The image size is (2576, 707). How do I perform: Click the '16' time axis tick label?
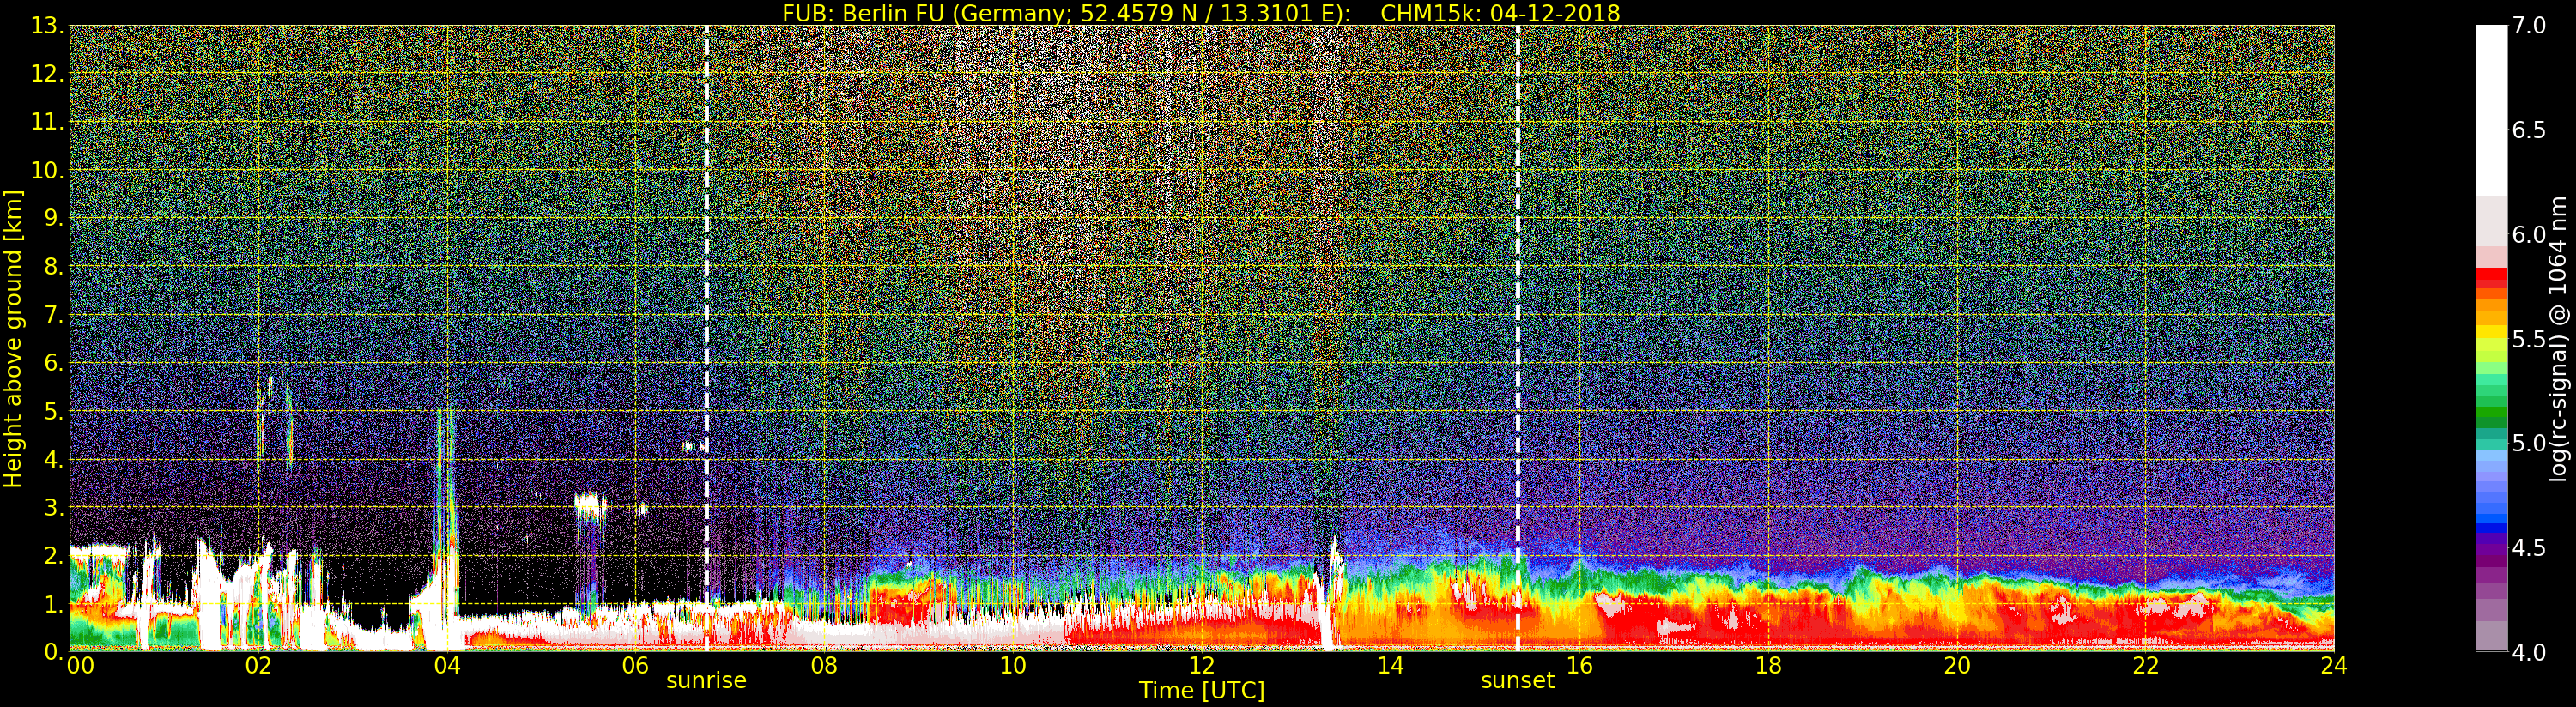pos(1579,665)
